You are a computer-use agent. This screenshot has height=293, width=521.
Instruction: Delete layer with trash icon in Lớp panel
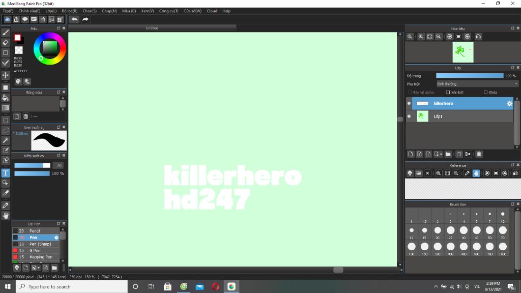(x=479, y=154)
